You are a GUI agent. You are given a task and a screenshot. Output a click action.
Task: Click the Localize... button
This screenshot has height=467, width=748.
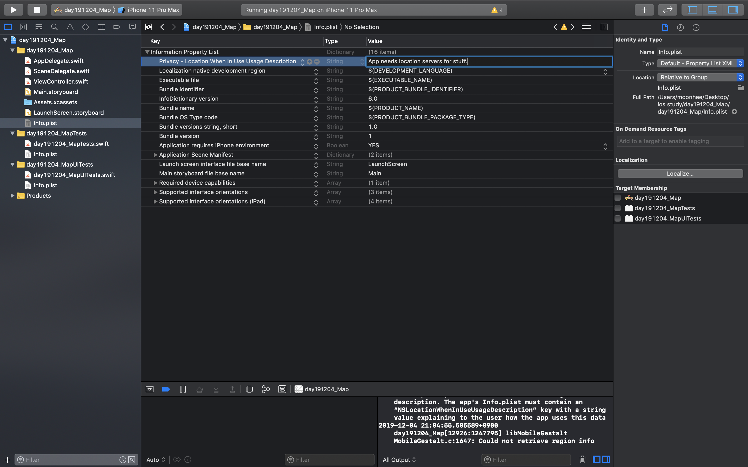[680, 174]
